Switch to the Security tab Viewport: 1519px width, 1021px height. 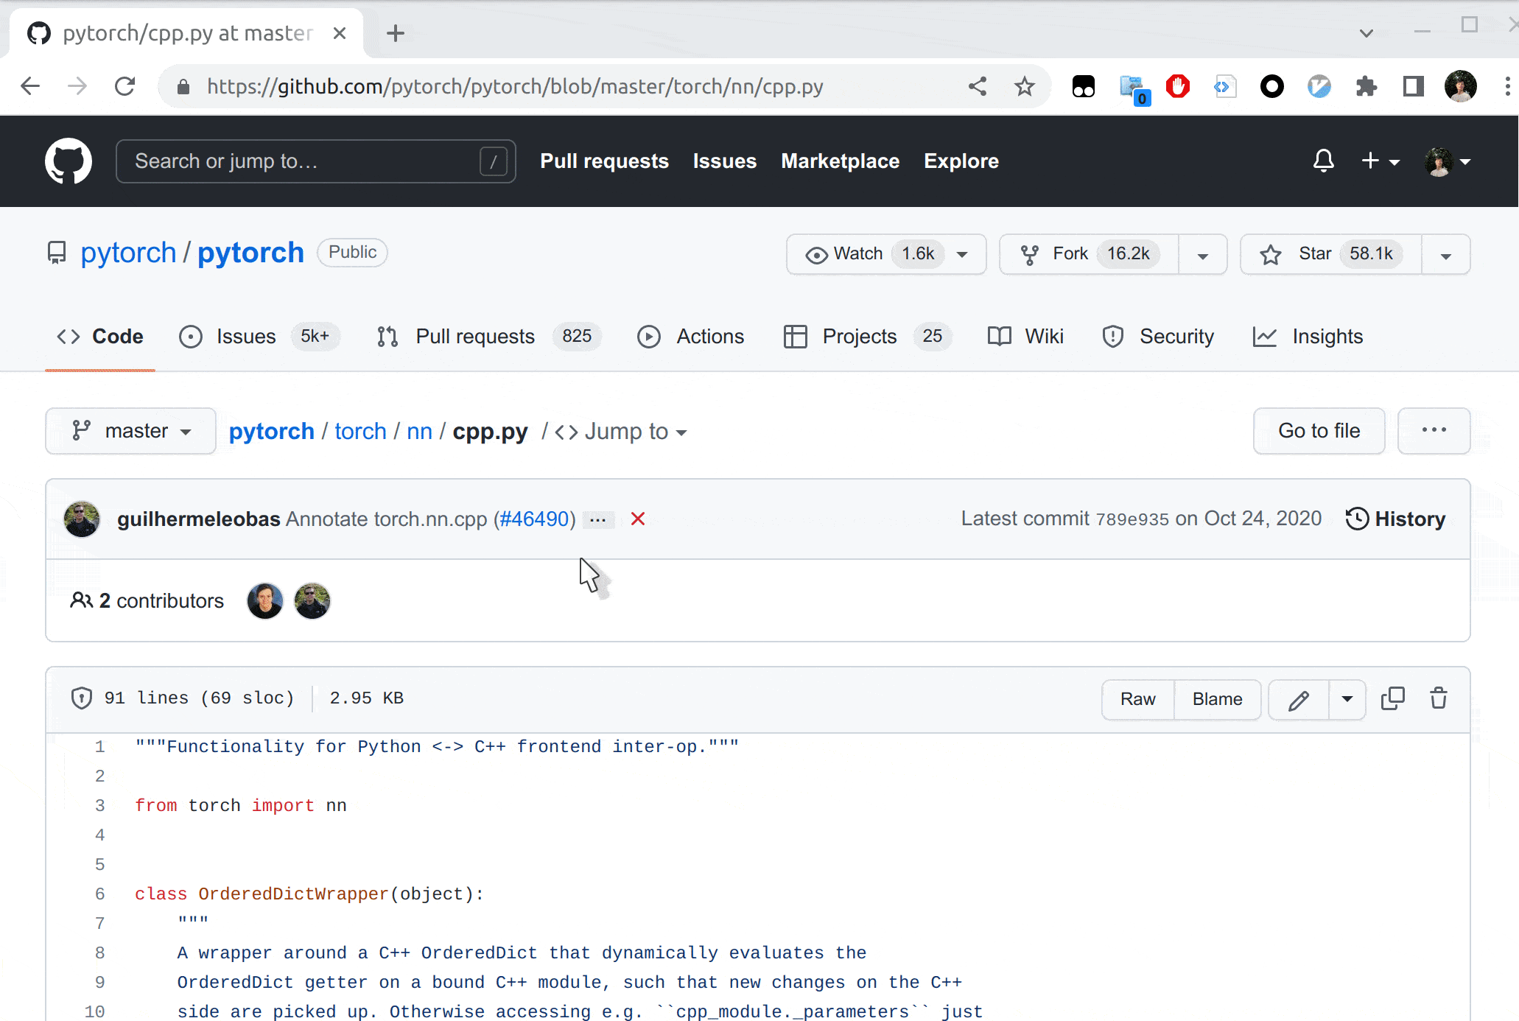click(x=1158, y=337)
